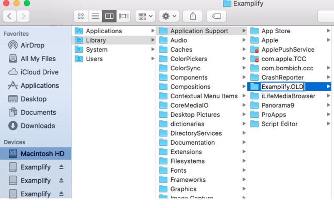Expand DirectoryServices folder arrow
334x208 pixels.
click(244, 133)
